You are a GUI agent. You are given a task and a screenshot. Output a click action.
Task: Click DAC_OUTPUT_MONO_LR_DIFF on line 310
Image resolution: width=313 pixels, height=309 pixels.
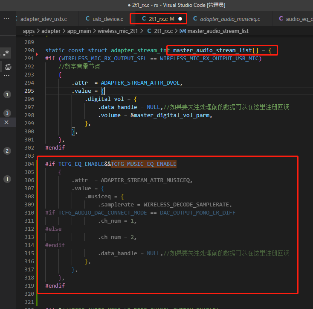[197, 213]
